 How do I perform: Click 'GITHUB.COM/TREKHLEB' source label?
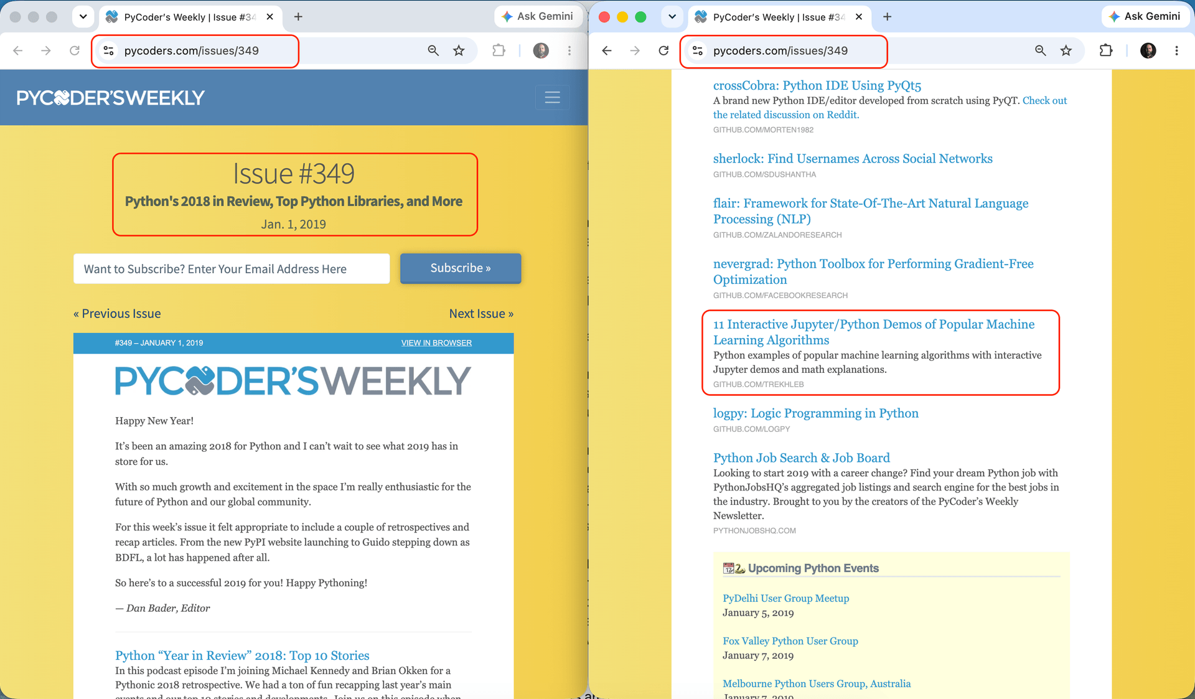coord(759,385)
